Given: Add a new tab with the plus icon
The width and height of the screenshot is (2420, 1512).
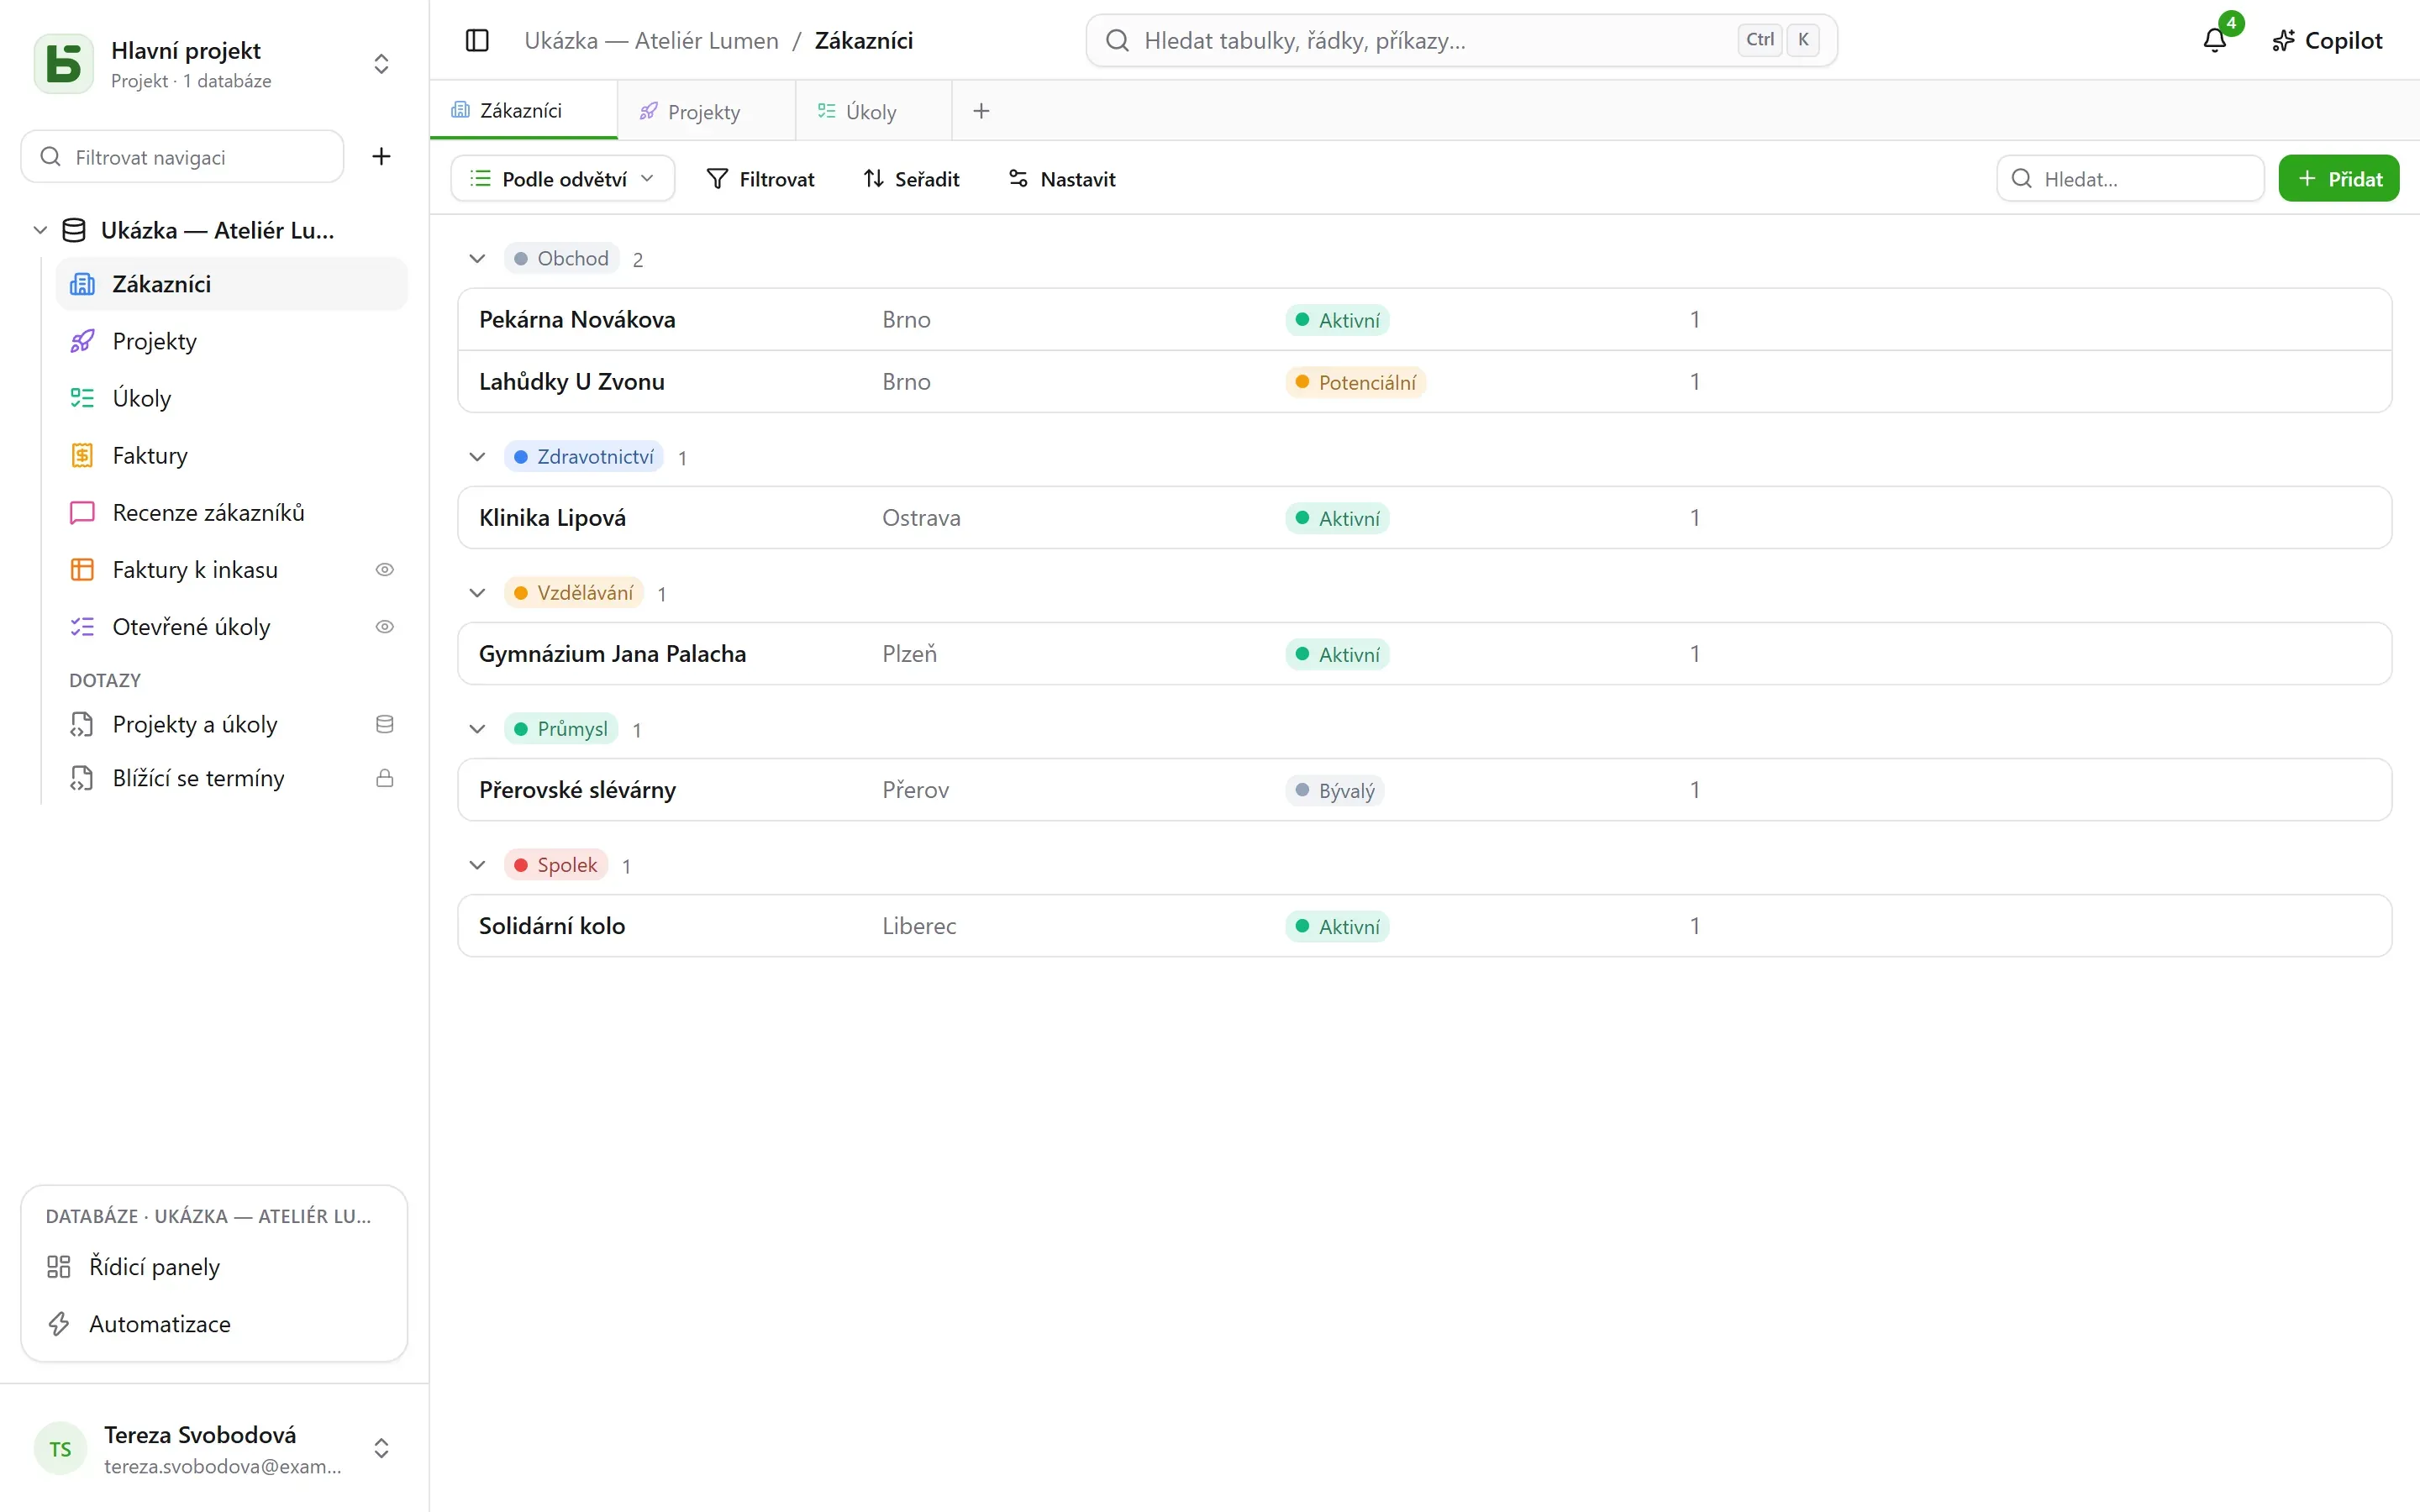Looking at the screenshot, I should pyautogui.click(x=981, y=111).
